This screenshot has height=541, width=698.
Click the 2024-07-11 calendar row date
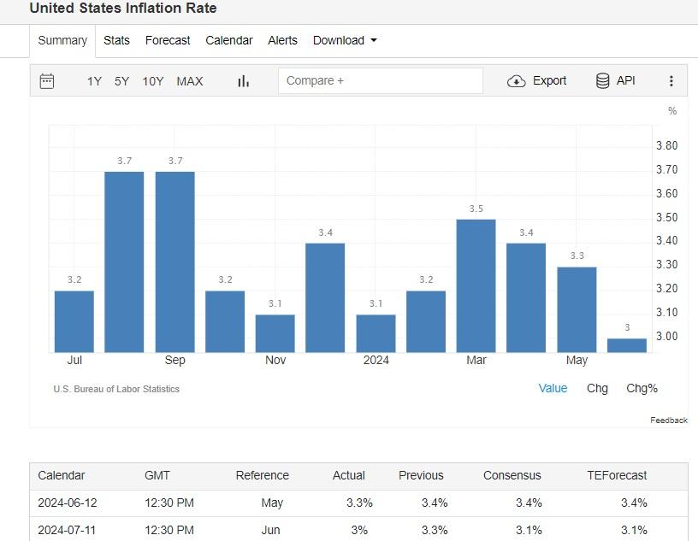pyautogui.click(x=67, y=530)
